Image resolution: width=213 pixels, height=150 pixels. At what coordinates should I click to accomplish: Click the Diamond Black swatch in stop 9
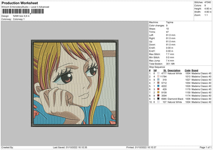point(158,99)
